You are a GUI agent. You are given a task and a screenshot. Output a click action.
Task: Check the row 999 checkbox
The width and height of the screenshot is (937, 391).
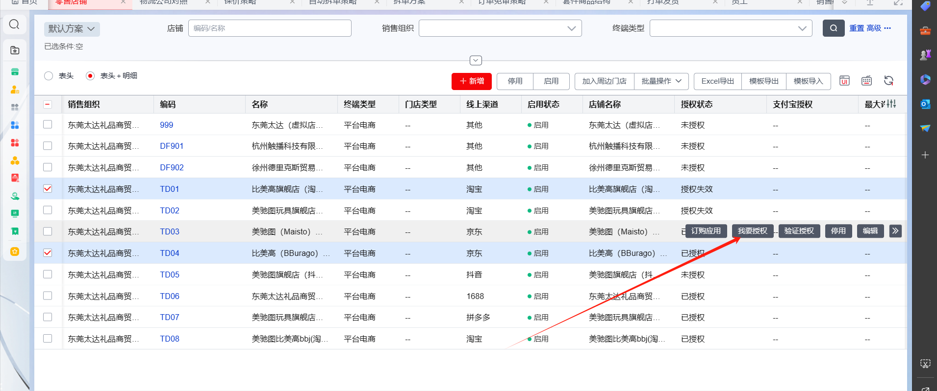coord(48,124)
